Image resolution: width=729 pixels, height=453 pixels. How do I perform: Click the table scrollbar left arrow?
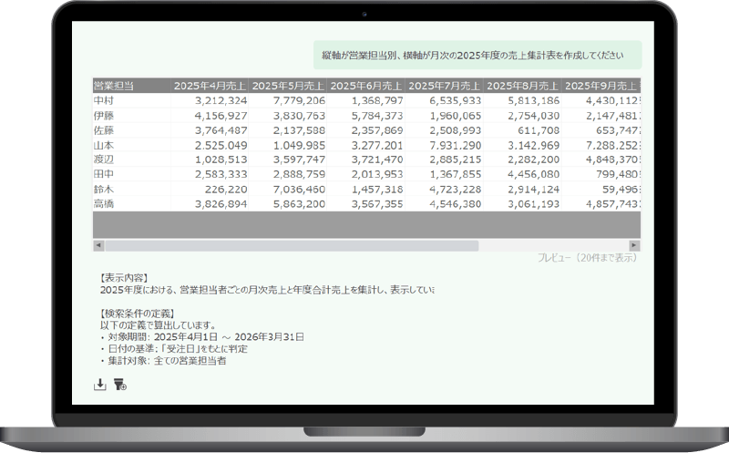point(98,245)
